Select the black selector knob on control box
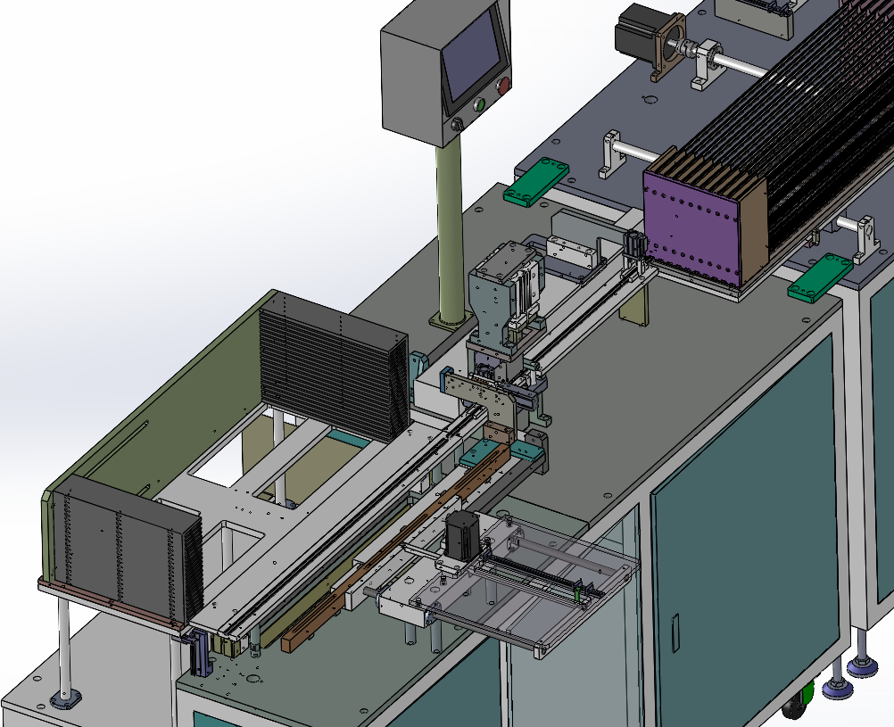This screenshot has width=894, height=727. pos(457,125)
